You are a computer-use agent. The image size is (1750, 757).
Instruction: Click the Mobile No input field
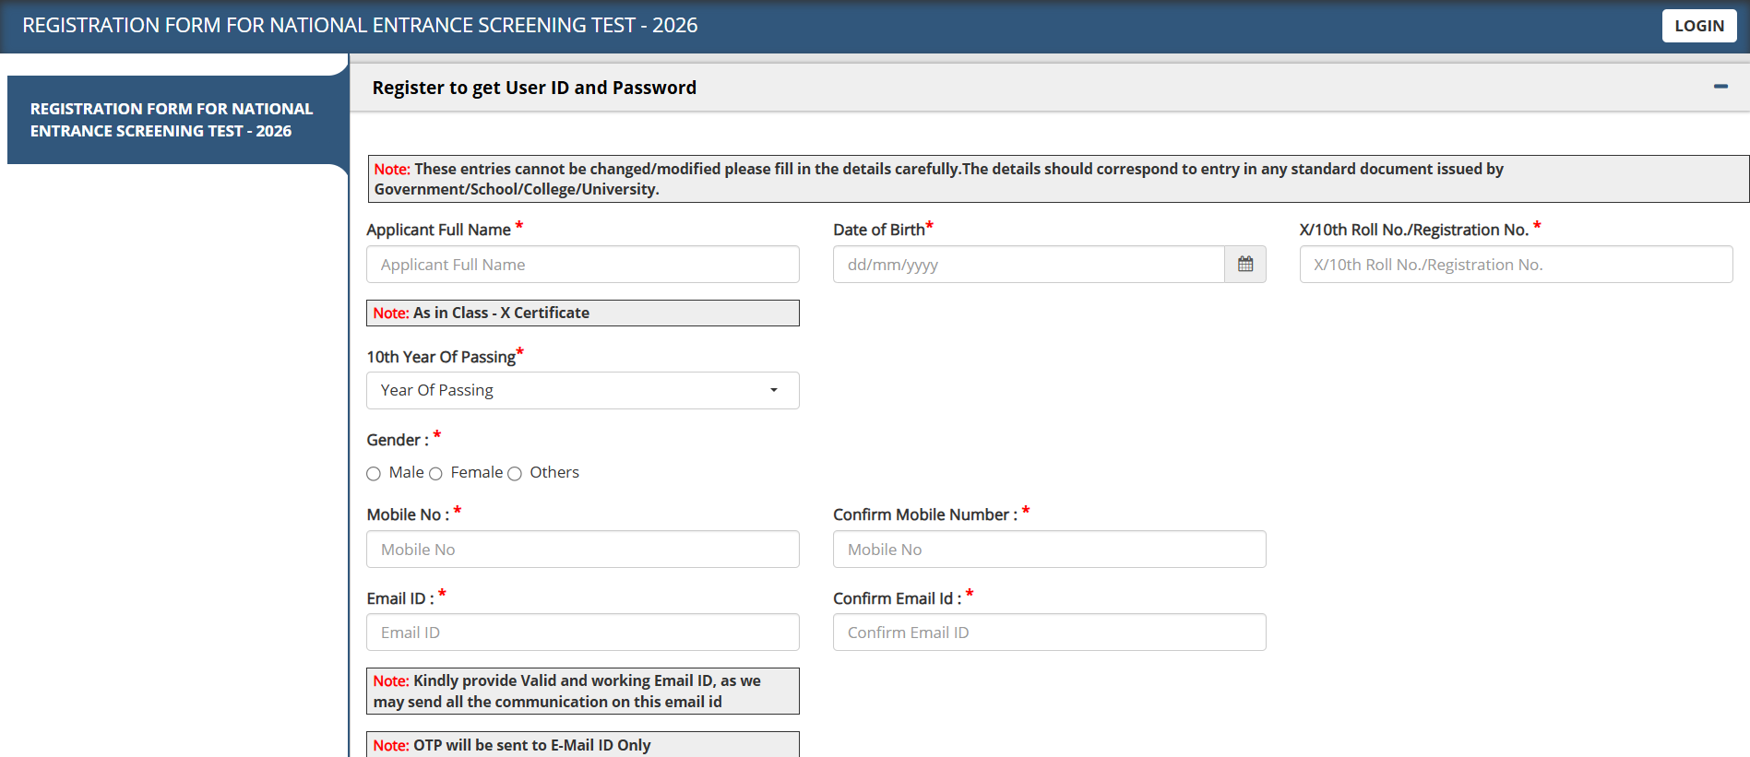tap(582, 550)
